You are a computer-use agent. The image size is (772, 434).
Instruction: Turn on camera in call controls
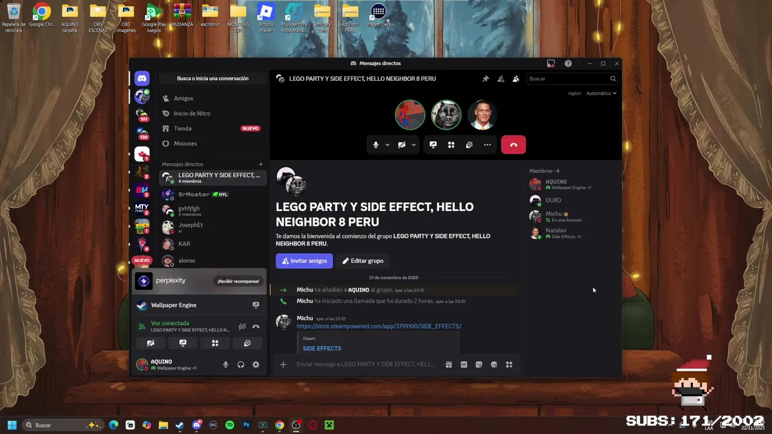click(x=402, y=145)
